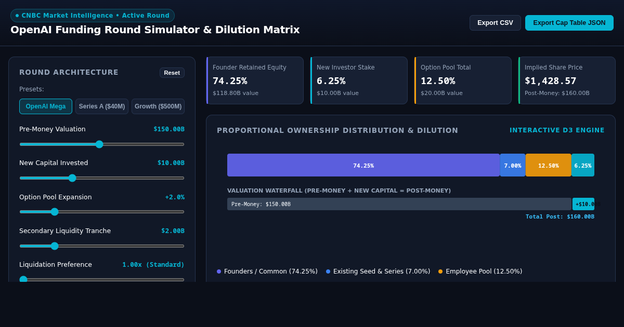
Task: Click the Founder Retained Equity card
Action: [255, 80]
